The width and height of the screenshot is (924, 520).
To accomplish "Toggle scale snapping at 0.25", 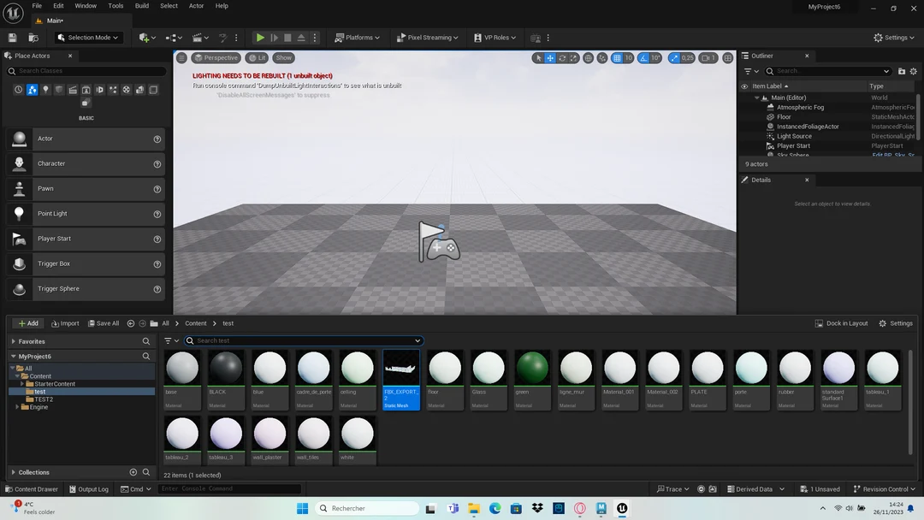I will pyautogui.click(x=674, y=57).
